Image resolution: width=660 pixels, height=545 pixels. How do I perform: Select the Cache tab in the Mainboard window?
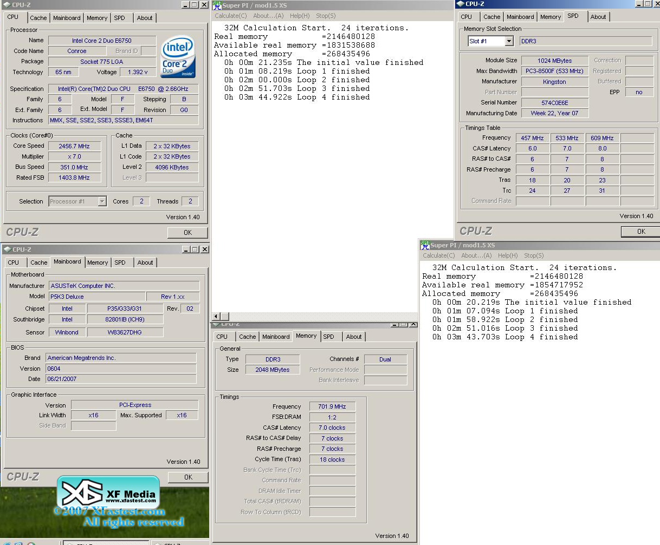click(38, 262)
